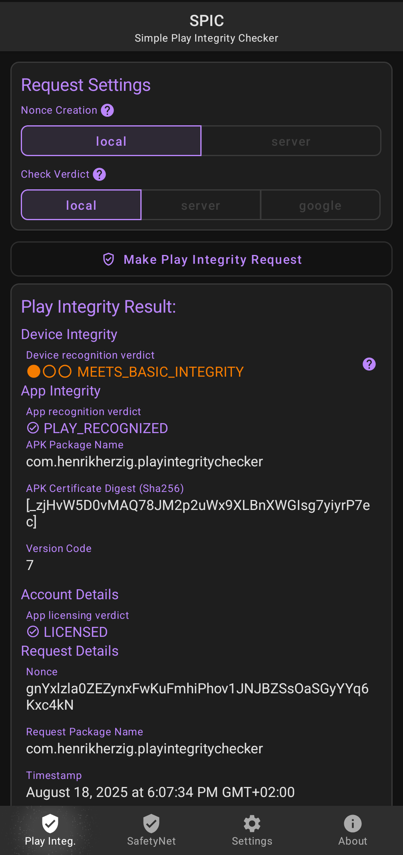Tap shield icon in Make Request button
Screen dimensions: 403x855
click(109, 259)
